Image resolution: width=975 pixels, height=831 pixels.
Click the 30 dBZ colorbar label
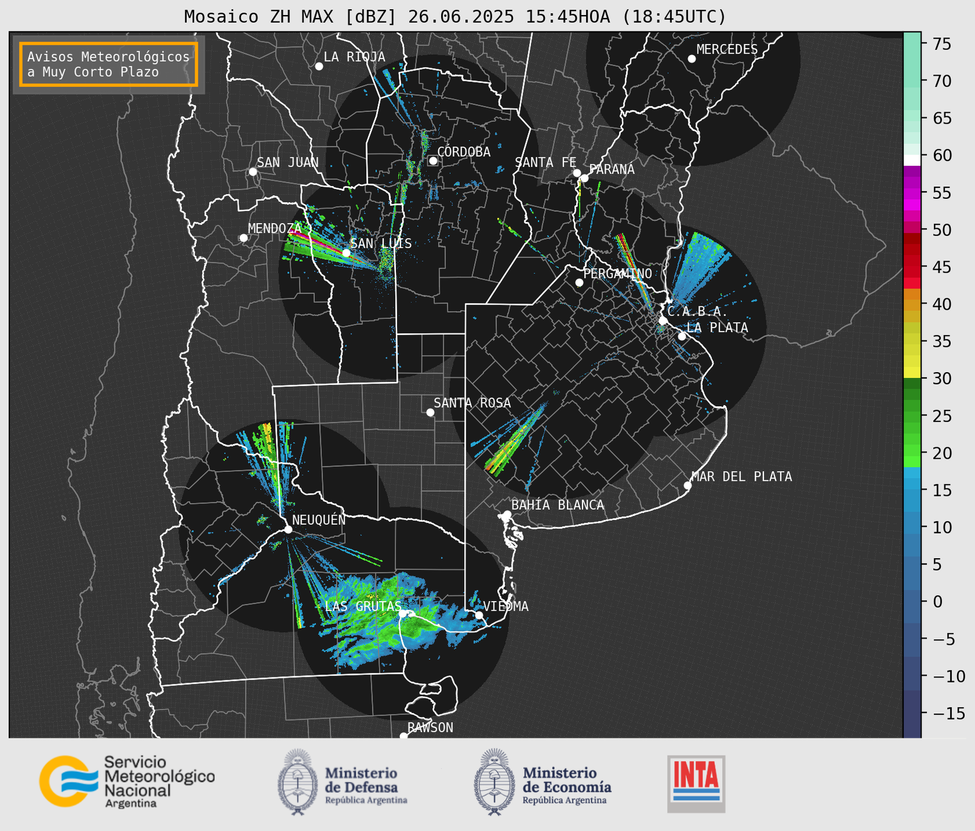[x=942, y=379]
